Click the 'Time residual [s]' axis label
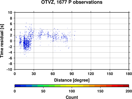 tap(2, 41)
